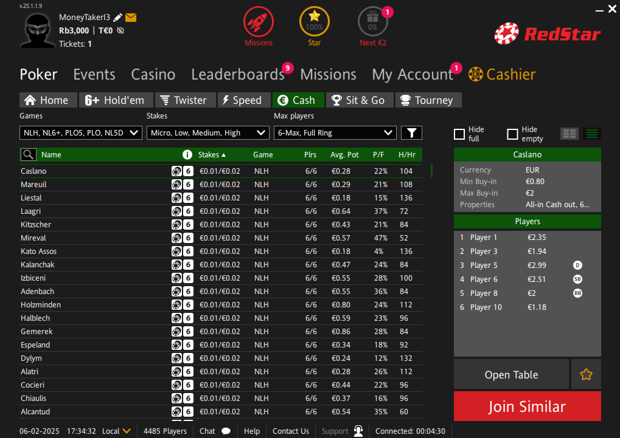620x438 pixels.
Task: Expand the Max players dropdown
Action: pyautogui.click(x=335, y=133)
